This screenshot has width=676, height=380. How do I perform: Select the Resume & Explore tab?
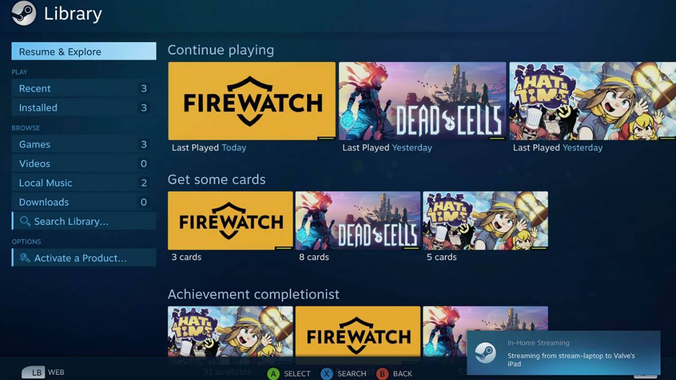pos(84,51)
